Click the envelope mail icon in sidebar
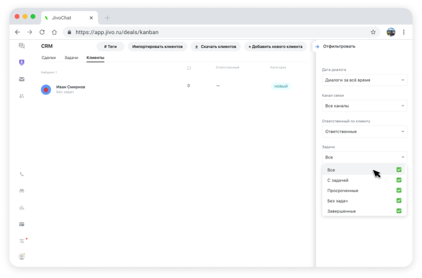Viewport: 422px width, 278px height. 21,79
